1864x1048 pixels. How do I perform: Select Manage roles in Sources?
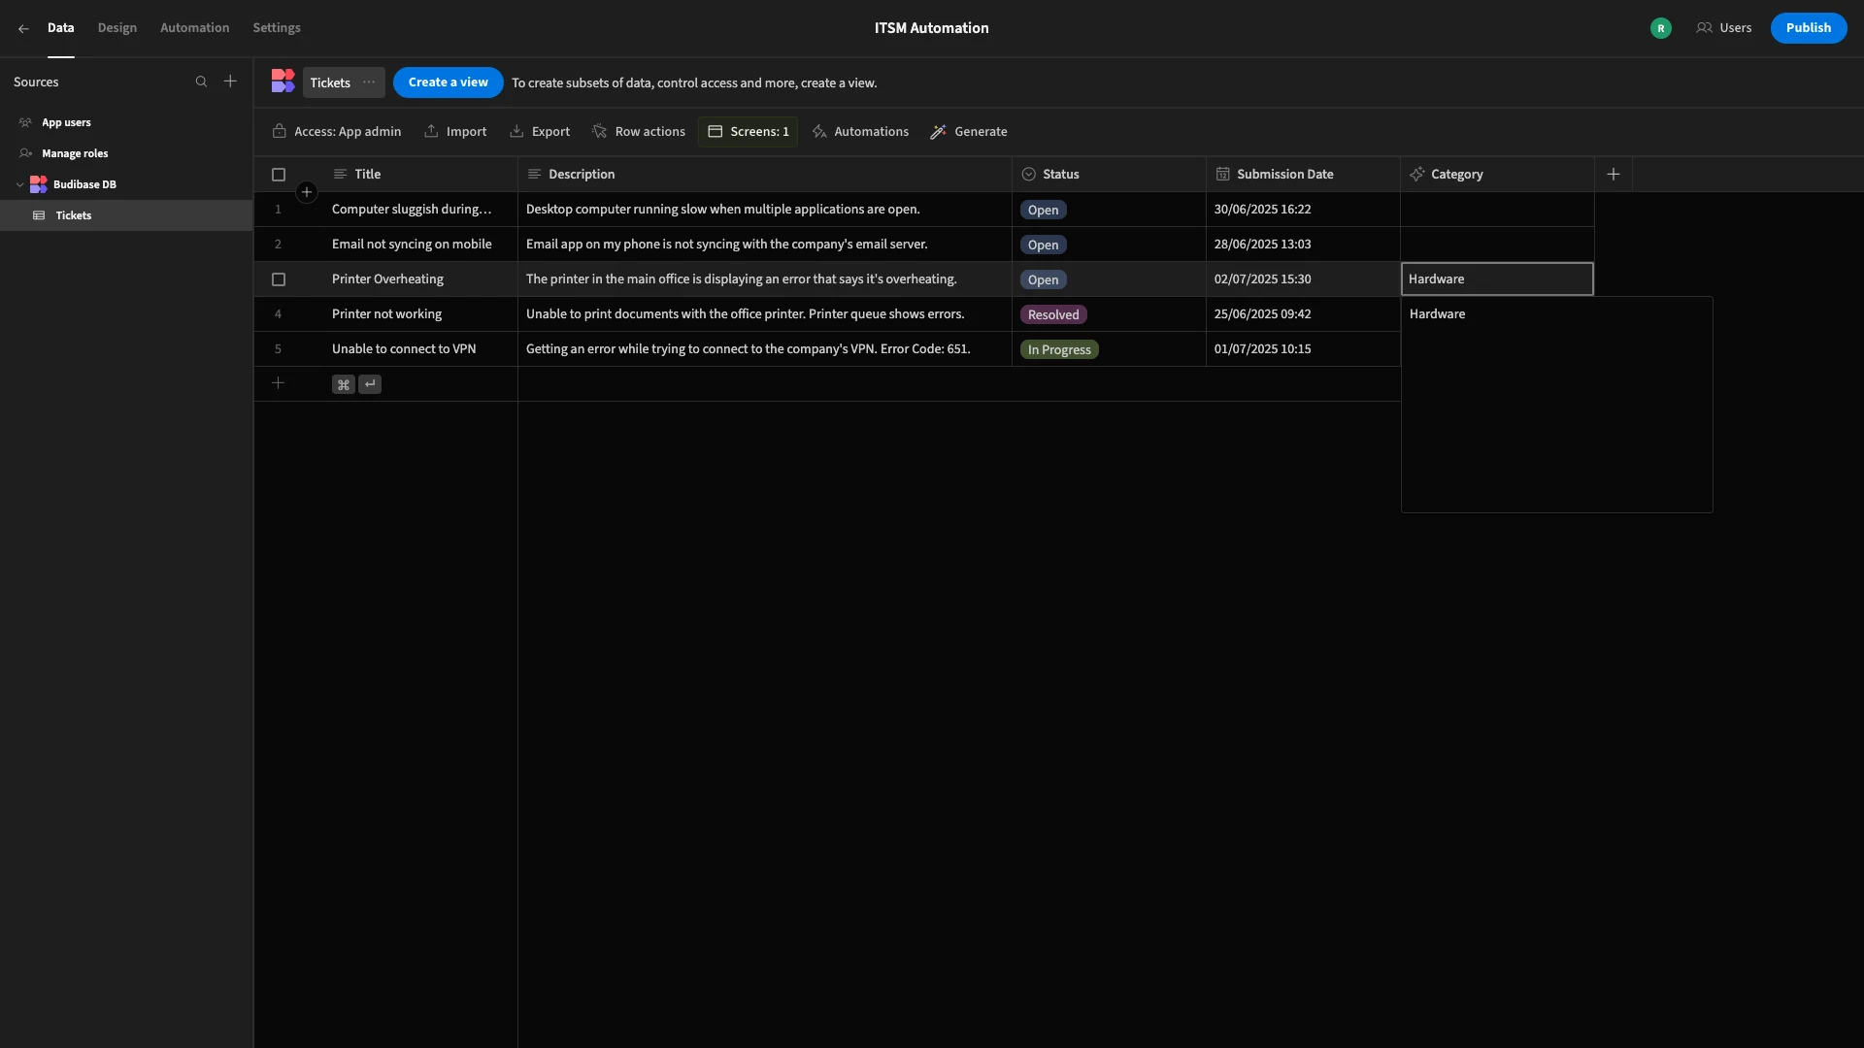click(126, 153)
